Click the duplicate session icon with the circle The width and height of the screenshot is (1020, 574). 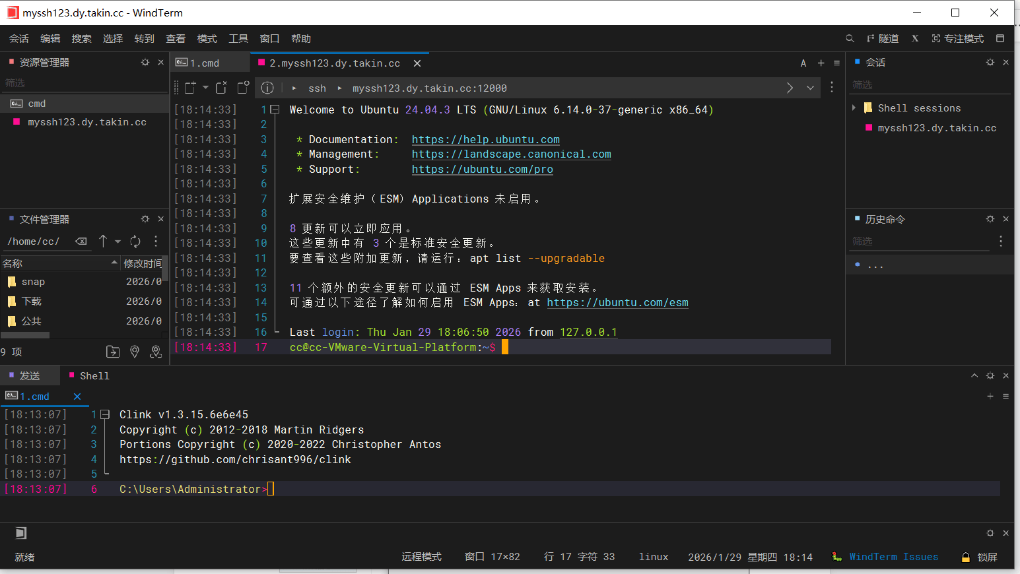(x=243, y=87)
